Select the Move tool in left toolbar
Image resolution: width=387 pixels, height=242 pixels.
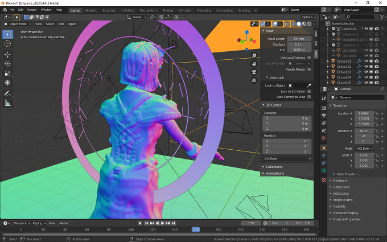pyautogui.click(x=7, y=54)
